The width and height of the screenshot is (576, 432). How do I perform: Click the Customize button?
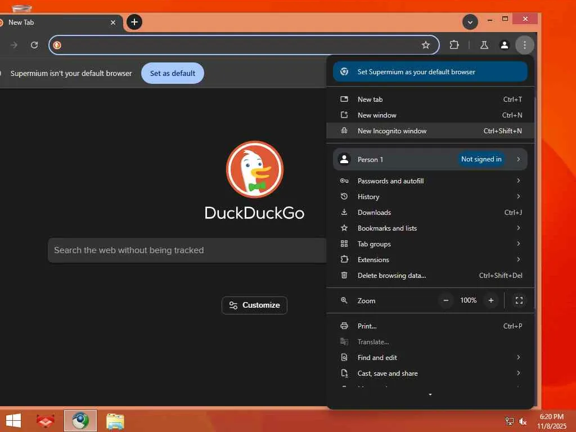tap(254, 305)
